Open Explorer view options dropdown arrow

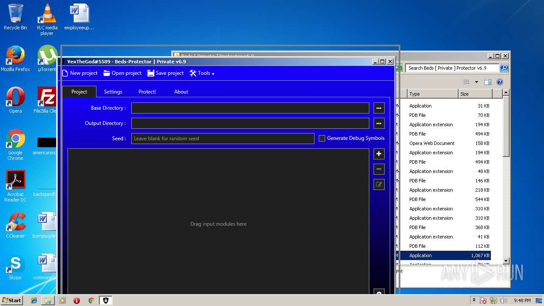click(476, 82)
